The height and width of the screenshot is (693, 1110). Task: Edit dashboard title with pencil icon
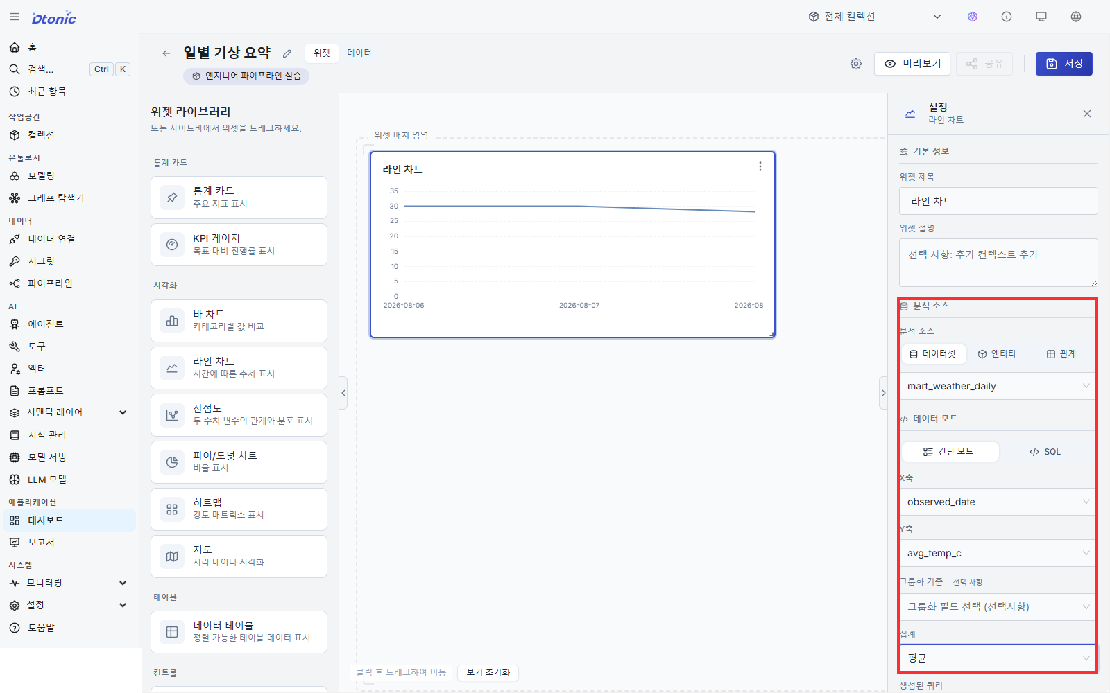[287, 53]
